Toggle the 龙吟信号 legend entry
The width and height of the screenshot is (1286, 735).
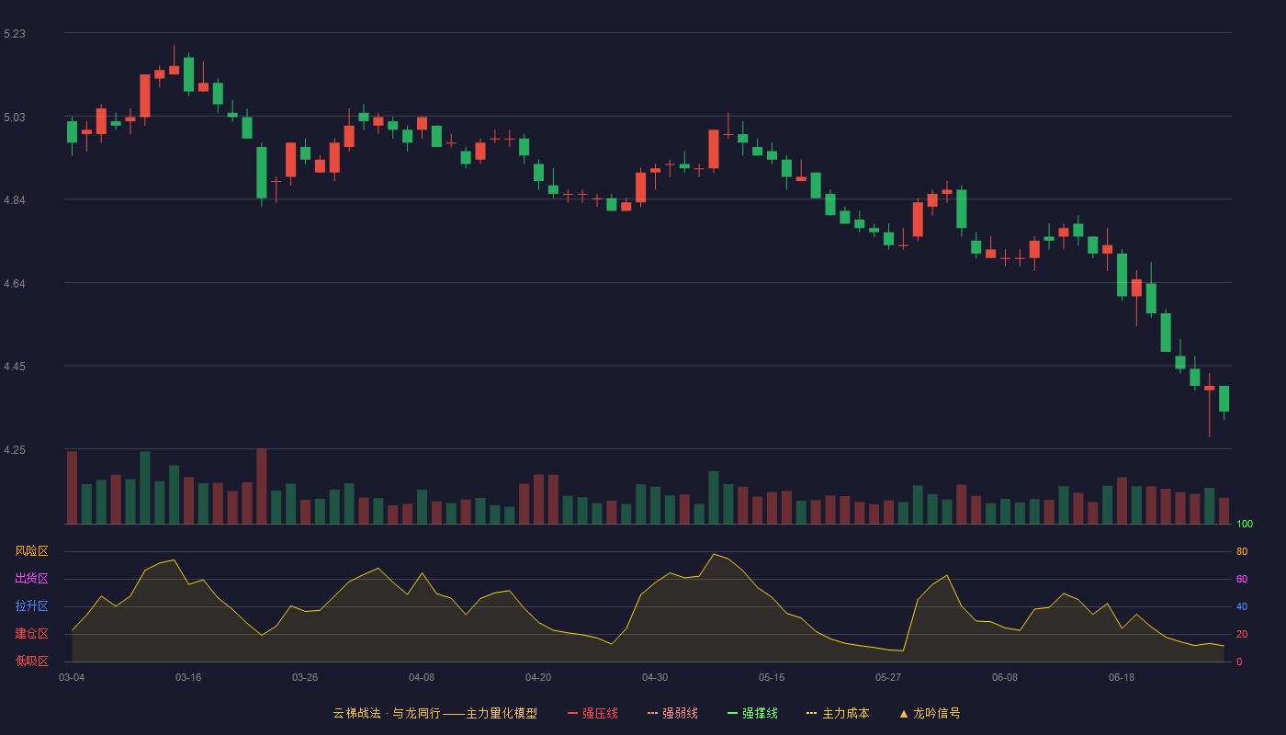pos(930,713)
